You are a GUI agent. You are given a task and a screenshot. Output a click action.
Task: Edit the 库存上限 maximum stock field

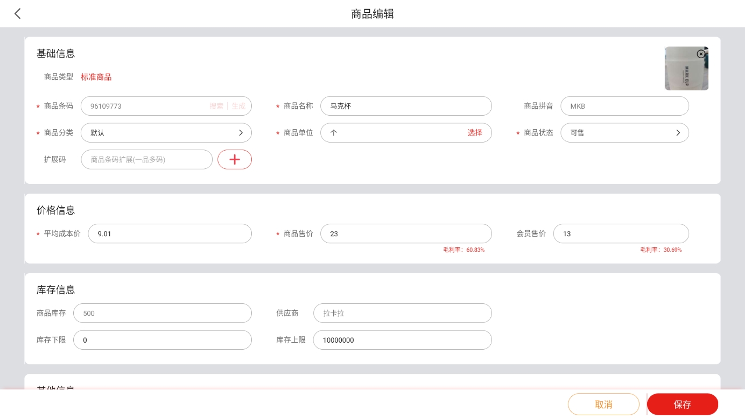(x=402, y=340)
